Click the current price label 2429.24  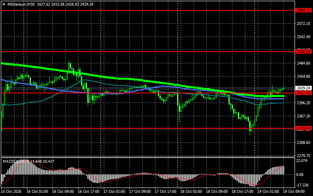[303, 88]
